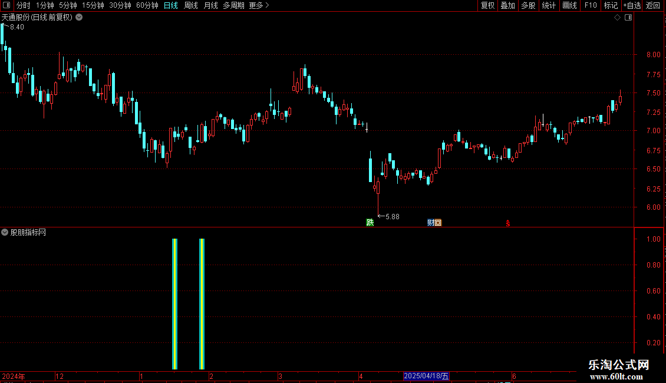Click the 返回 back button
The height and width of the screenshot is (383, 666).
pos(653,5)
